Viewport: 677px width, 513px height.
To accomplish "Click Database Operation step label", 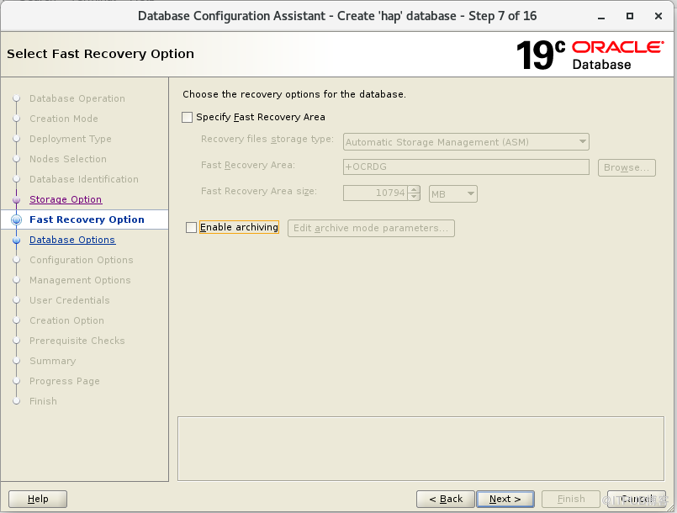I will tap(77, 98).
